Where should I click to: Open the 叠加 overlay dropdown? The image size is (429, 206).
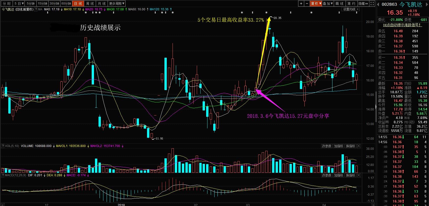click(328, 4)
